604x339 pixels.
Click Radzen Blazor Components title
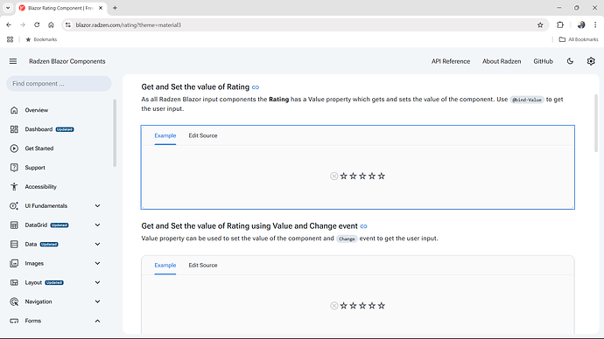pos(67,61)
